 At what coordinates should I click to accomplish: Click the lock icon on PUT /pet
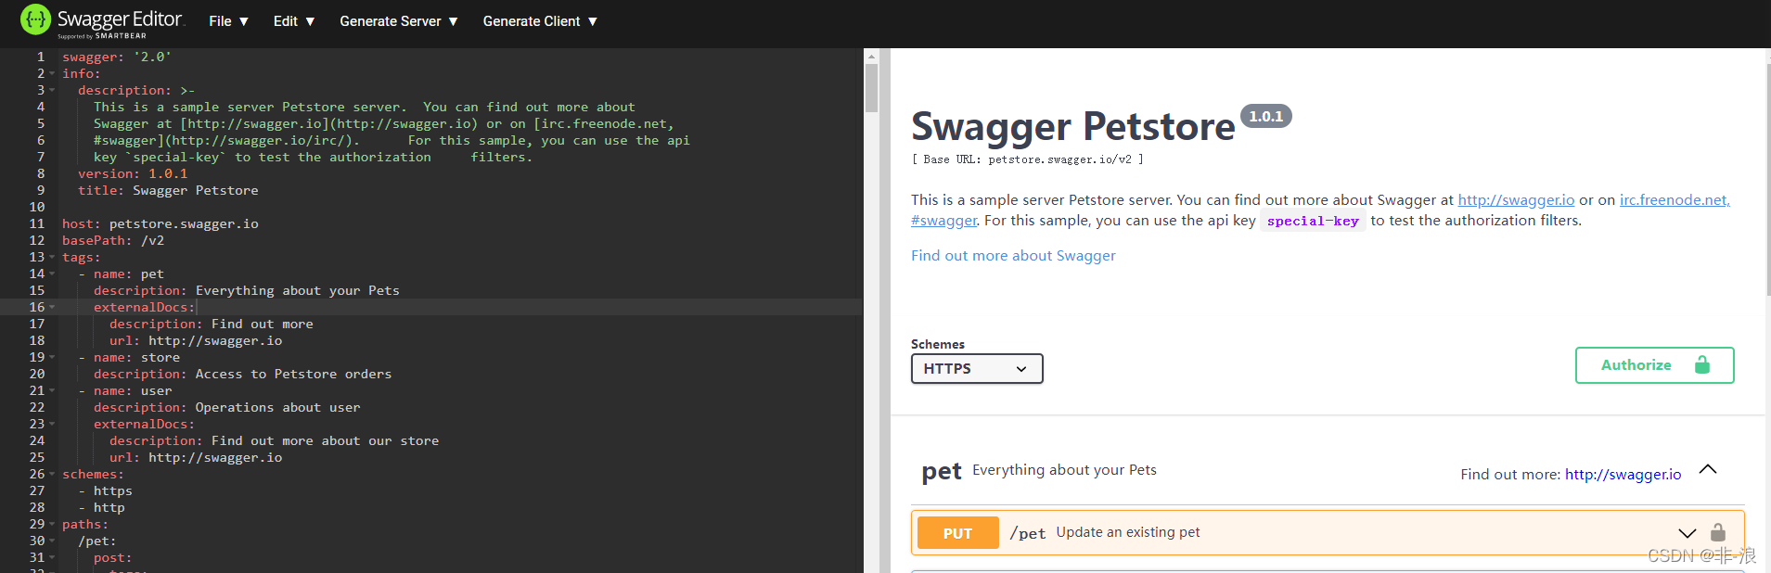pos(1717,532)
